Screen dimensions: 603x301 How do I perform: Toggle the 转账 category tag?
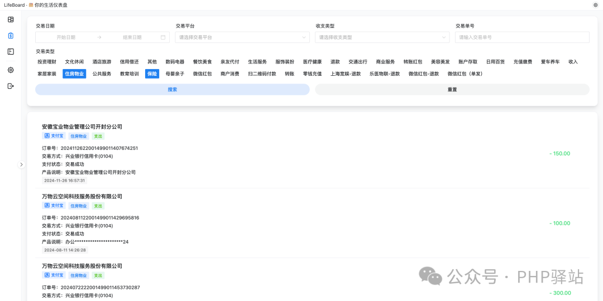click(x=290, y=74)
